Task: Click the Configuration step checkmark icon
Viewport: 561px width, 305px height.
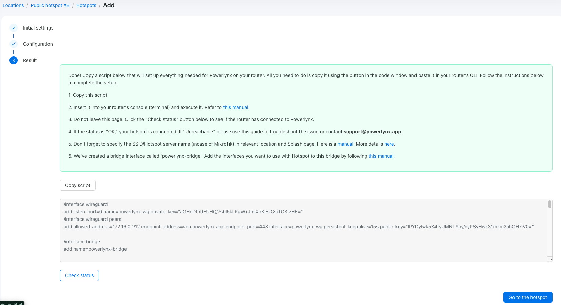Action: point(14,44)
